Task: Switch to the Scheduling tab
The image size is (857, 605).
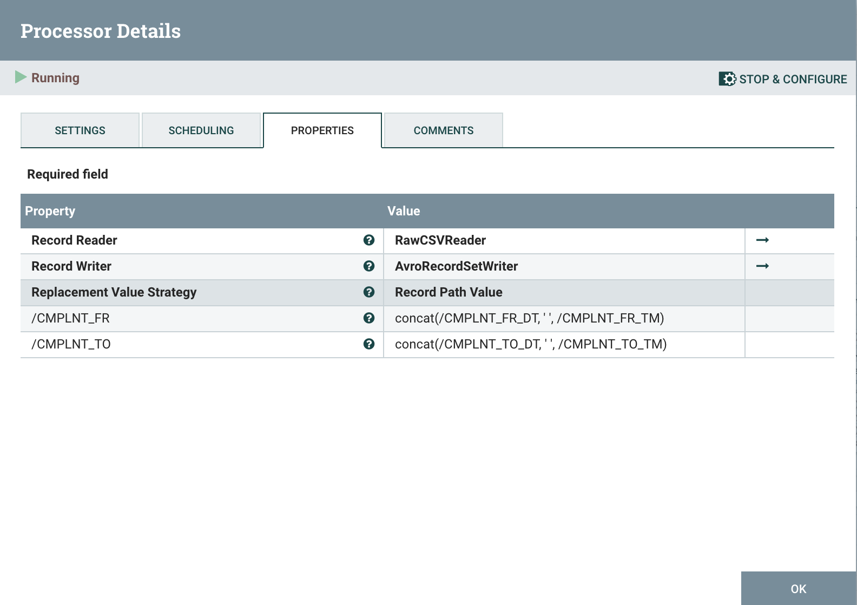Action: (201, 130)
